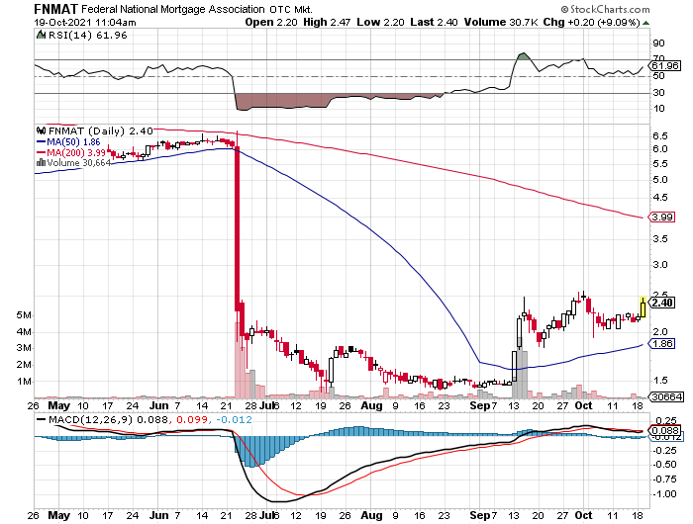Image resolution: width=693 pixels, height=524 pixels.
Task: Click the RSI(14) 61.96 label
Action: coord(87,36)
